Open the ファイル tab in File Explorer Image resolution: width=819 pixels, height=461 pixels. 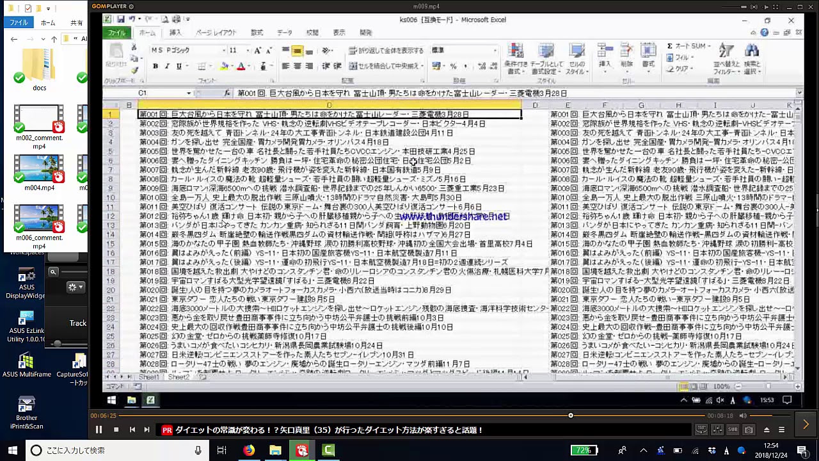click(19, 22)
